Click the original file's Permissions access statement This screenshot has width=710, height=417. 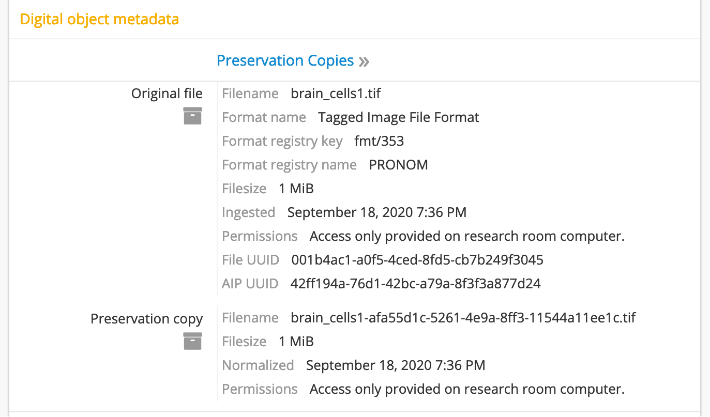[467, 236]
